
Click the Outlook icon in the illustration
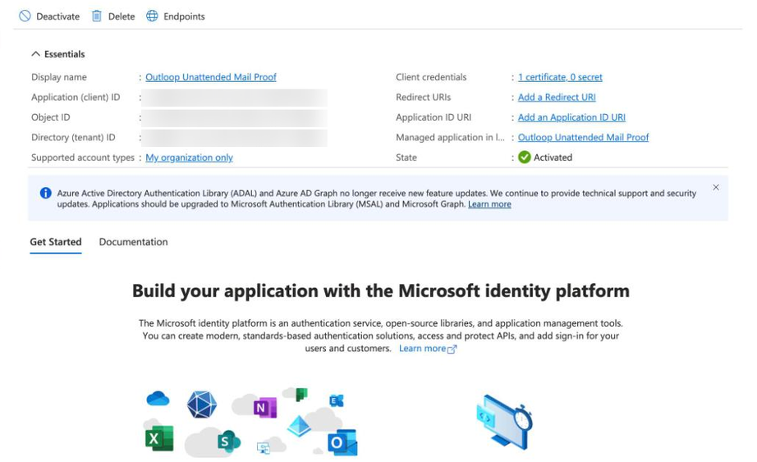coord(342,442)
